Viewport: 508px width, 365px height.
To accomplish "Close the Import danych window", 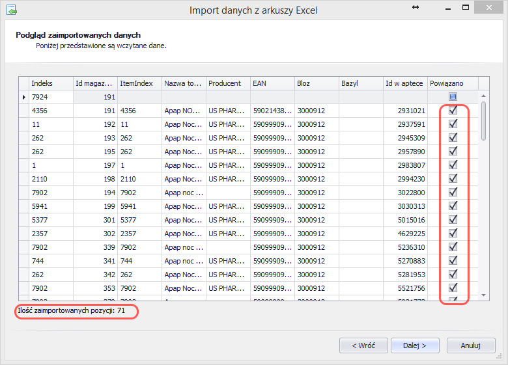I will tap(490, 8).
